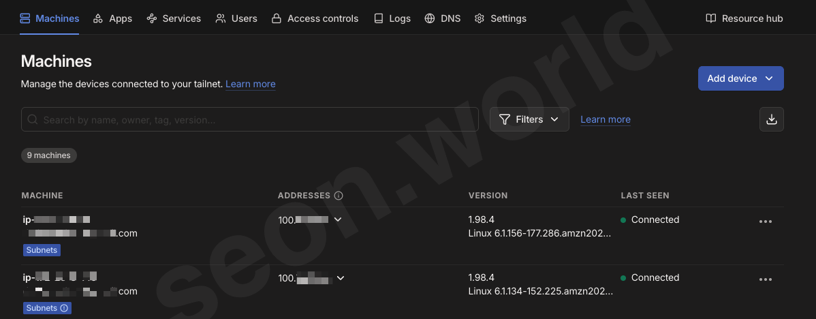This screenshot has height=319, width=816.
Task: Click the search magnifier icon
Action: pos(32,119)
